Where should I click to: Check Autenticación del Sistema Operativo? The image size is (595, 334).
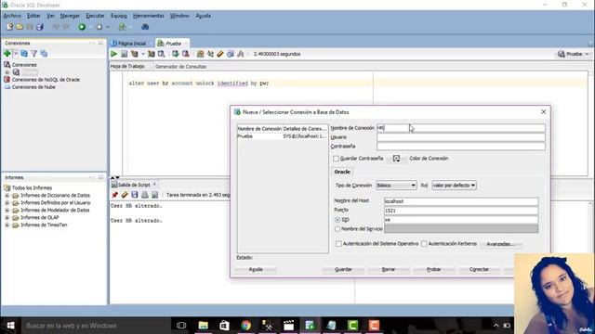338,243
